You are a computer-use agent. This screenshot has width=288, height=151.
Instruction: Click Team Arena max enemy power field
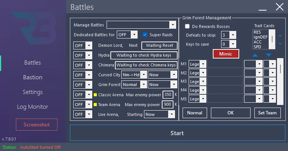tap(167, 105)
